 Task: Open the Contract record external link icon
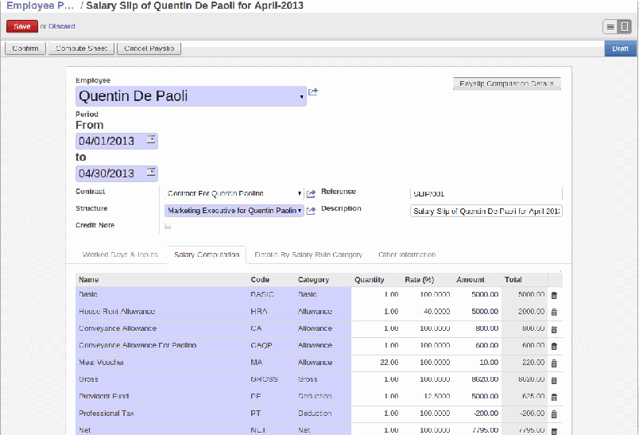311,193
